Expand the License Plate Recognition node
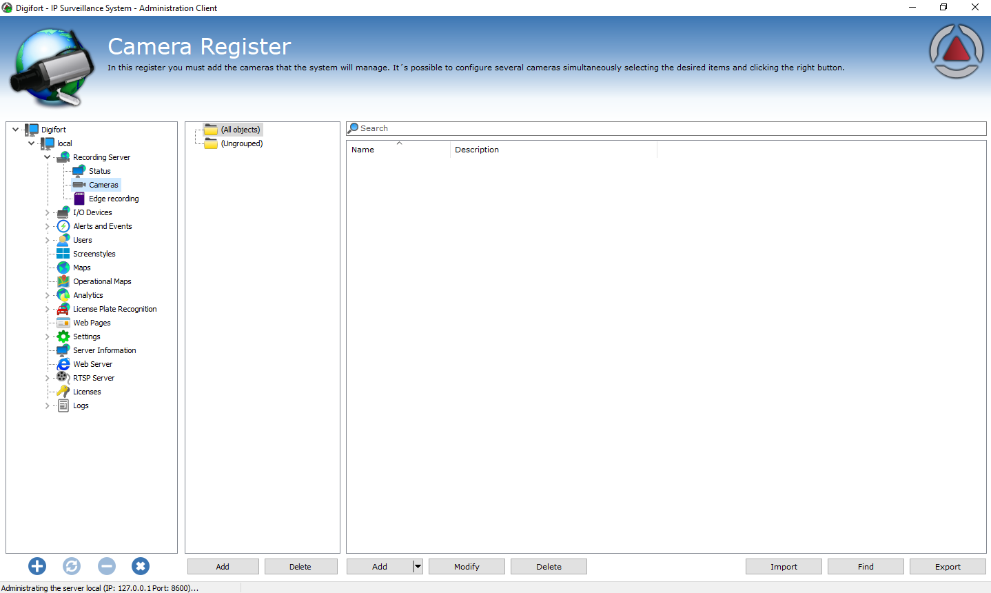The width and height of the screenshot is (991, 593). [47, 309]
